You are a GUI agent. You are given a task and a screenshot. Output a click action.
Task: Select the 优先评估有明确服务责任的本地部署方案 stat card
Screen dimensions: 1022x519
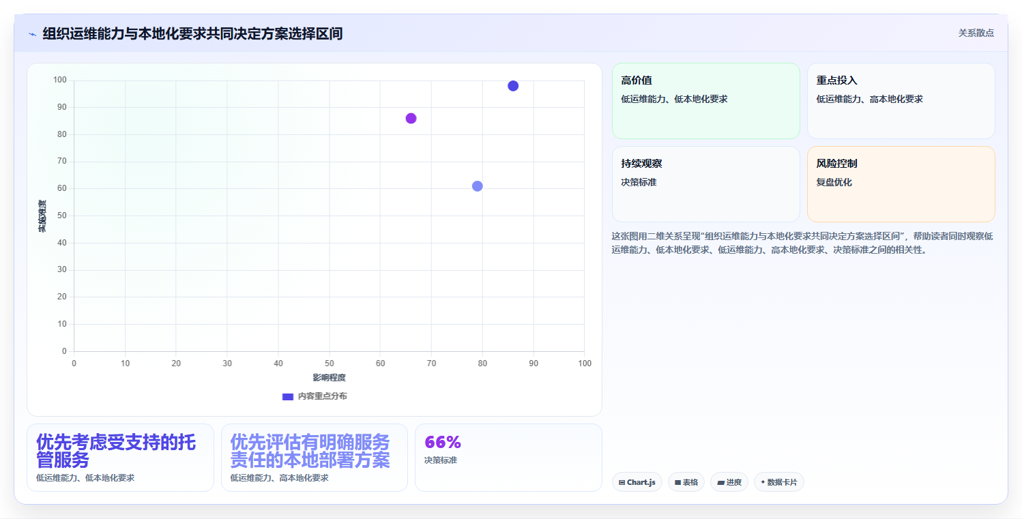click(x=314, y=458)
